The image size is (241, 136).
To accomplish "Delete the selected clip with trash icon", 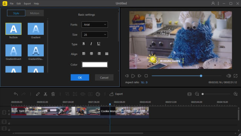I will pyautogui.click(x=53, y=94).
